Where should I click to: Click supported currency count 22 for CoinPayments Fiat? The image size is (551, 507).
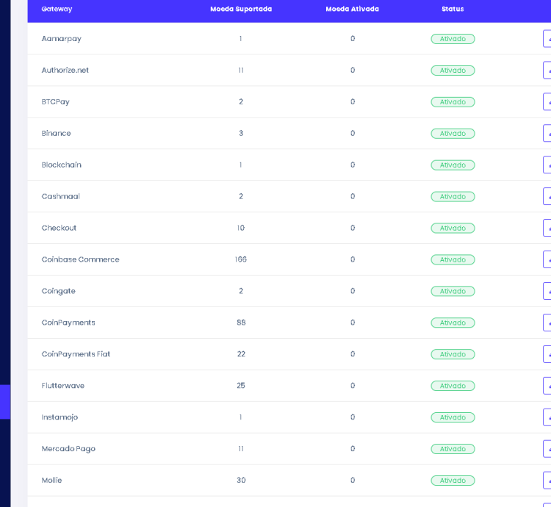coord(241,354)
